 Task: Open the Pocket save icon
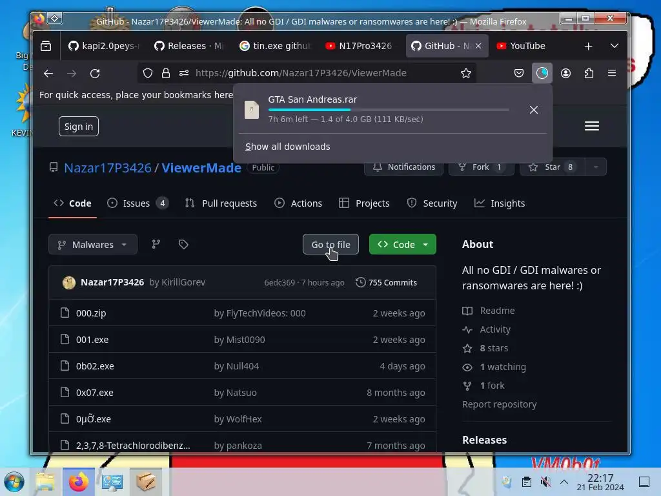coord(519,74)
